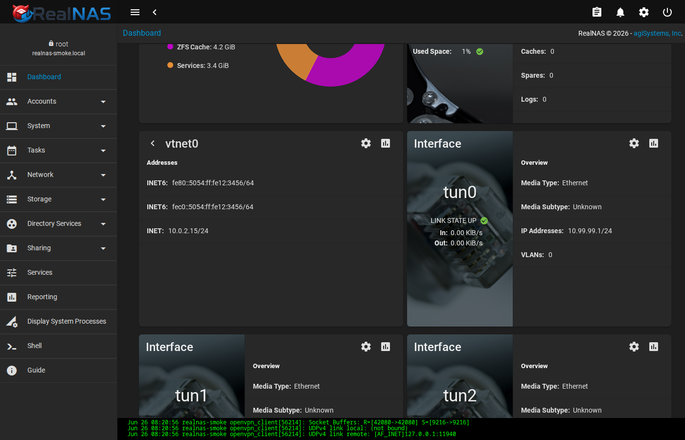Open tun1 interface settings gear
Viewport: 685px width, 440px height.
click(366, 347)
